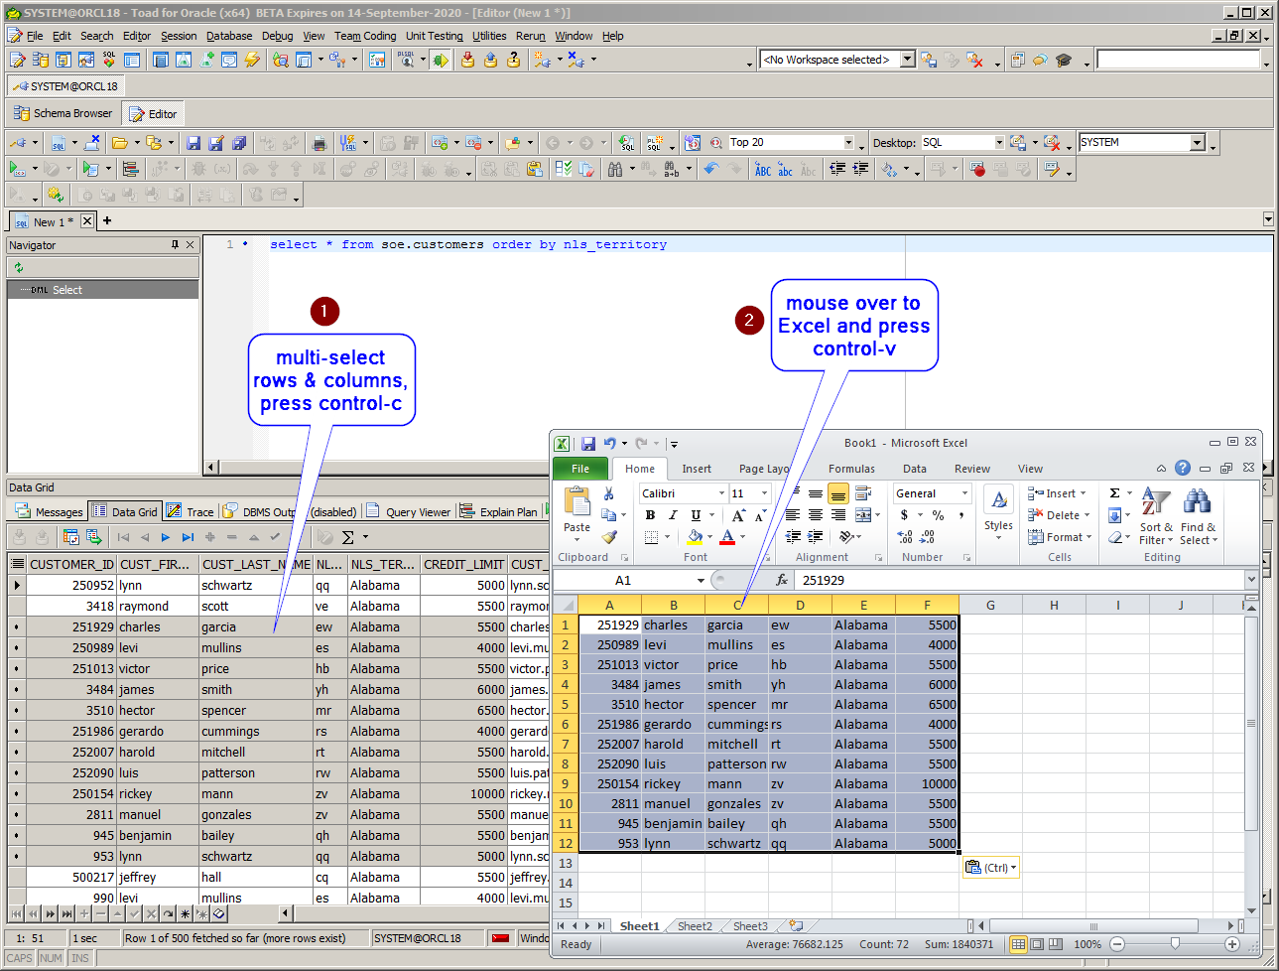Click the Export dataset icon in data grid toolbar
1279x971 pixels.
point(94,537)
